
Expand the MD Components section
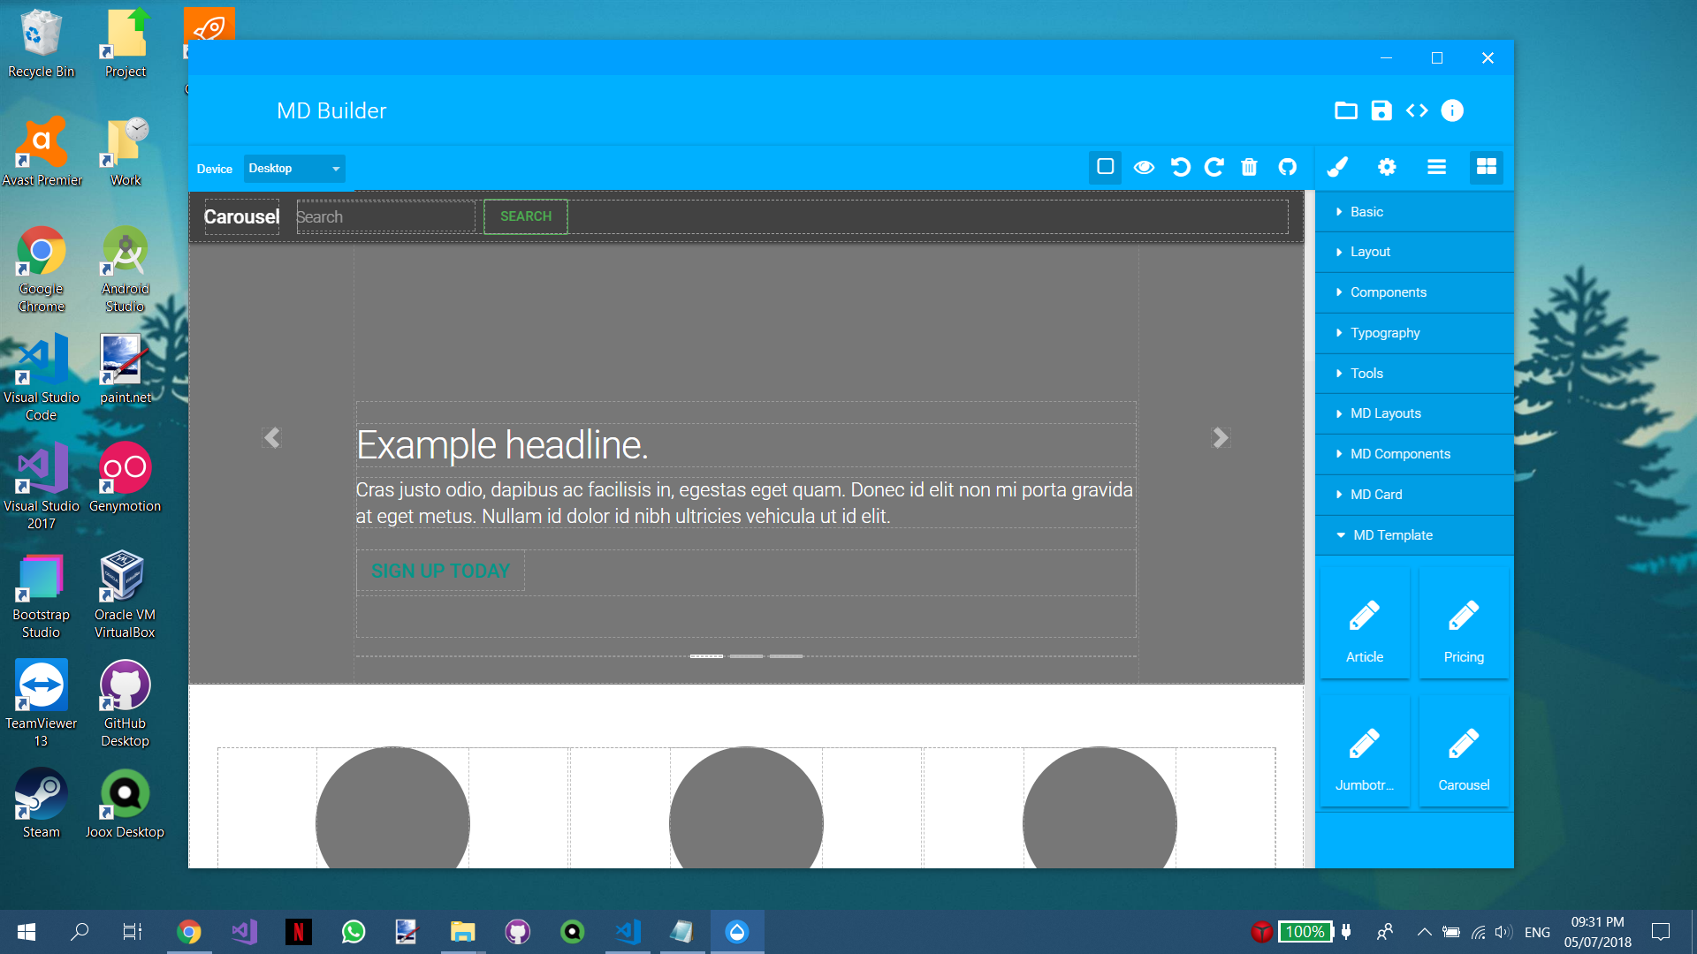(1400, 454)
